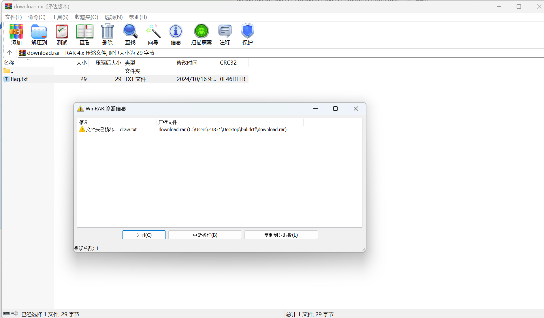Click the flag.txt file icon

[6, 79]
